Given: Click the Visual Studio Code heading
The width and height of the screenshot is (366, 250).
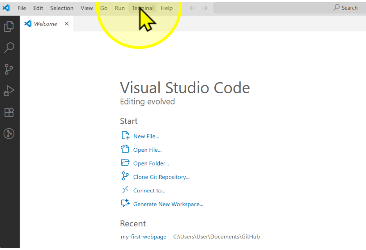Looking at the screenshot, I should click(185, 88).
